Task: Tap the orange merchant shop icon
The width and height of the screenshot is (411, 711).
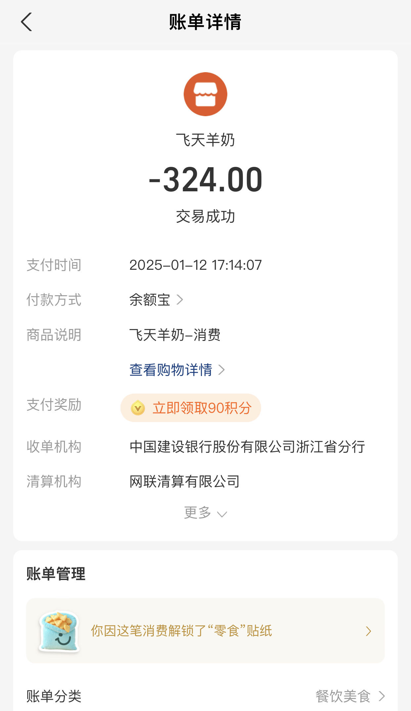Action: (206, 94)
